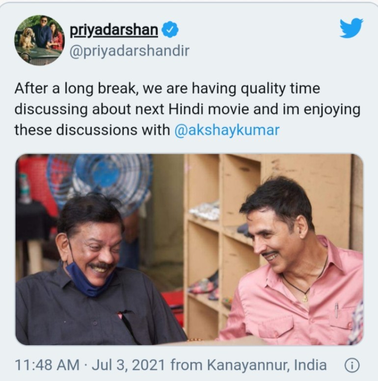378x381 pixels.
Task: Open the tweet info circle icon
Action: point(352,365)
